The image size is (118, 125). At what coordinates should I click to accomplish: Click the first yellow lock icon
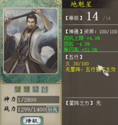(18, 89)
